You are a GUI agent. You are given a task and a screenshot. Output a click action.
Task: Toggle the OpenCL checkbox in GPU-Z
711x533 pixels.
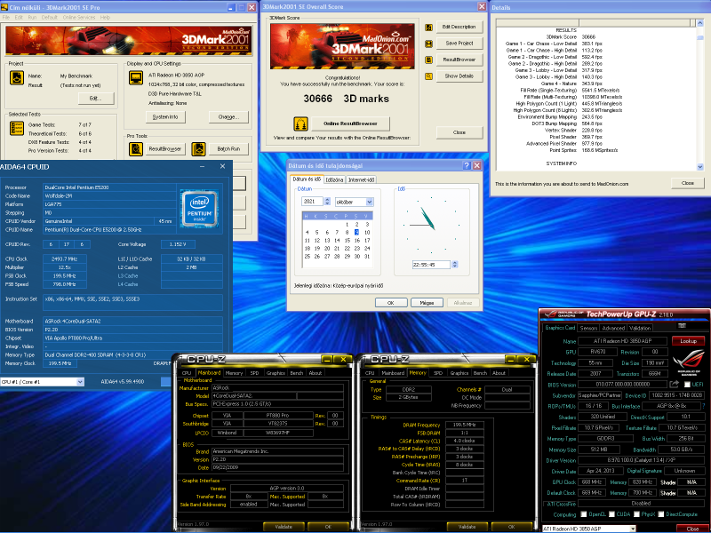584,514
